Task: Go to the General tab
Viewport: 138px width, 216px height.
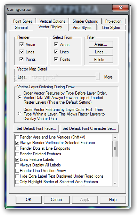Action: point(21,28)
